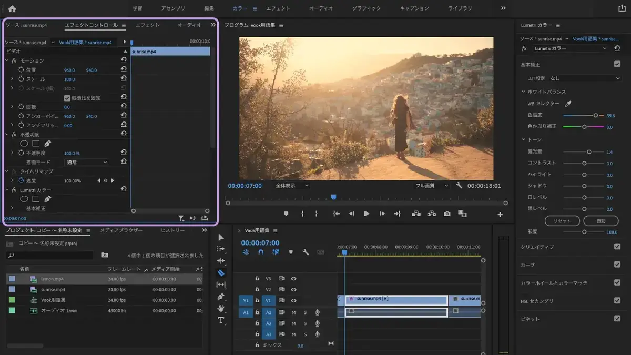Screen dimensions: 631x355
Task: Switch to the オーディオ workspace tab
Action: pos(321,8)
